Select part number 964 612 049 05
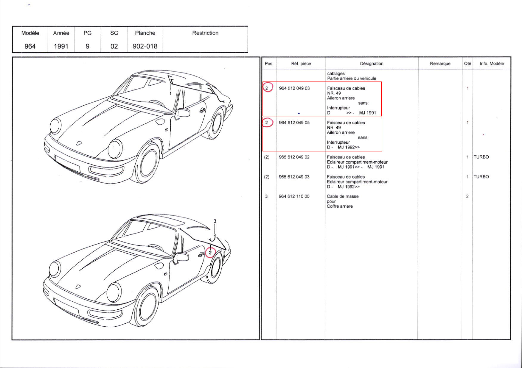 coord(294,123)
